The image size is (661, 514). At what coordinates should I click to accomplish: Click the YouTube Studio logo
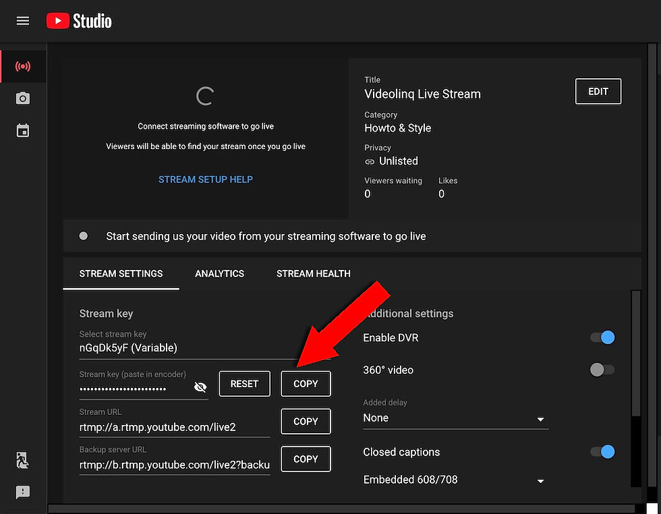click(x=79, y=21)
